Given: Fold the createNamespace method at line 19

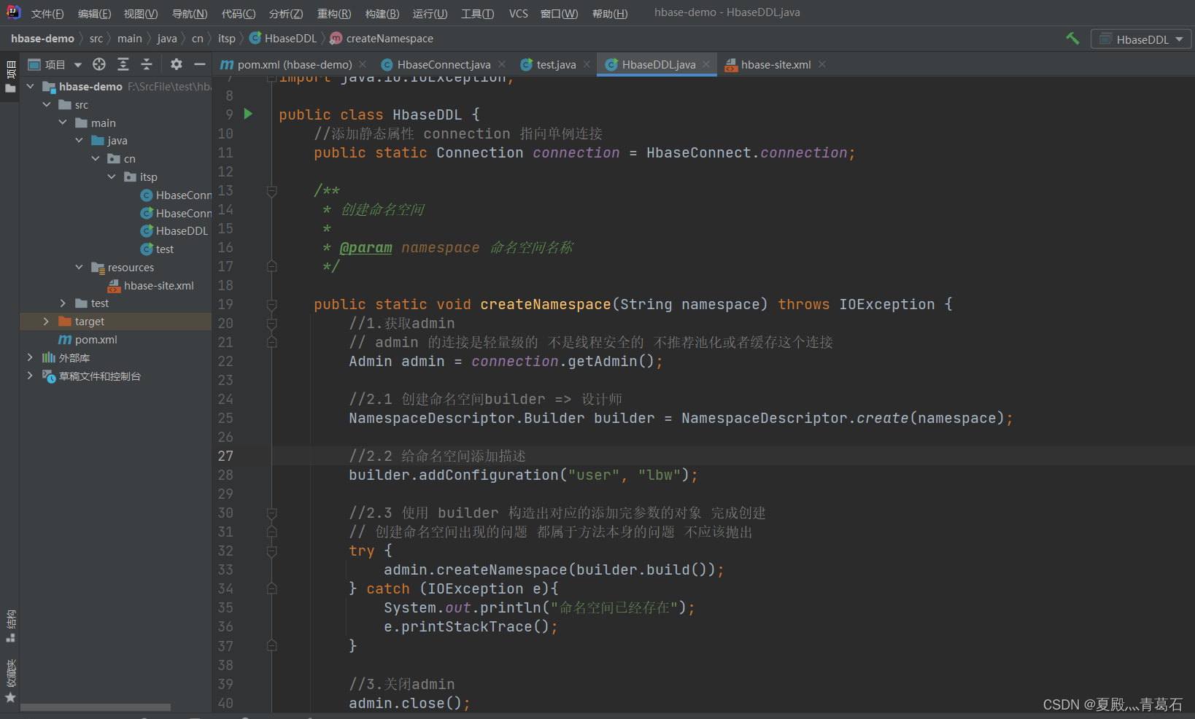Looking at the screenshot, I should pos(271,305).
